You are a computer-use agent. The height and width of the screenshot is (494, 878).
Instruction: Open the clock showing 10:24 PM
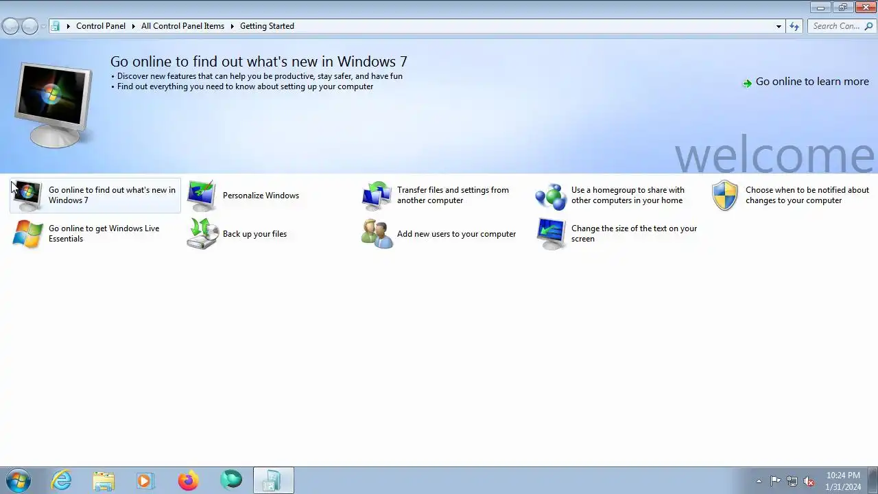click(x=843, y=481)
